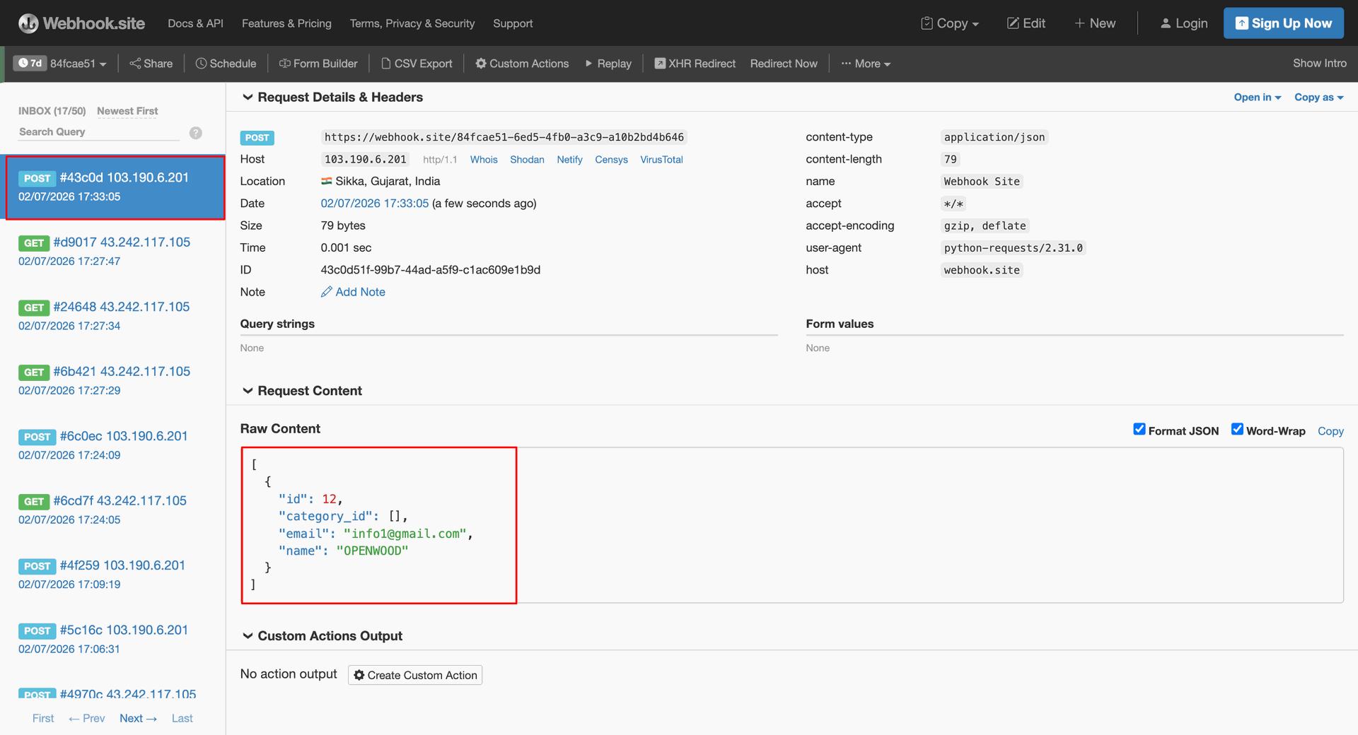Screen dimensions: 1358x735
Task: Go to Next page of requests
Action: click(138, 718)
